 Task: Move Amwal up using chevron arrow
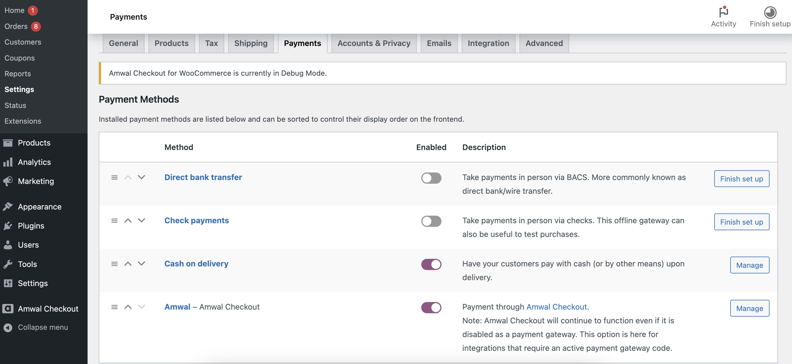pos(128,307)
